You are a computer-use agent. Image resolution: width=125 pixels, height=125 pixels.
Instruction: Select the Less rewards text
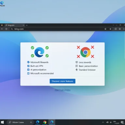[85, 62]
